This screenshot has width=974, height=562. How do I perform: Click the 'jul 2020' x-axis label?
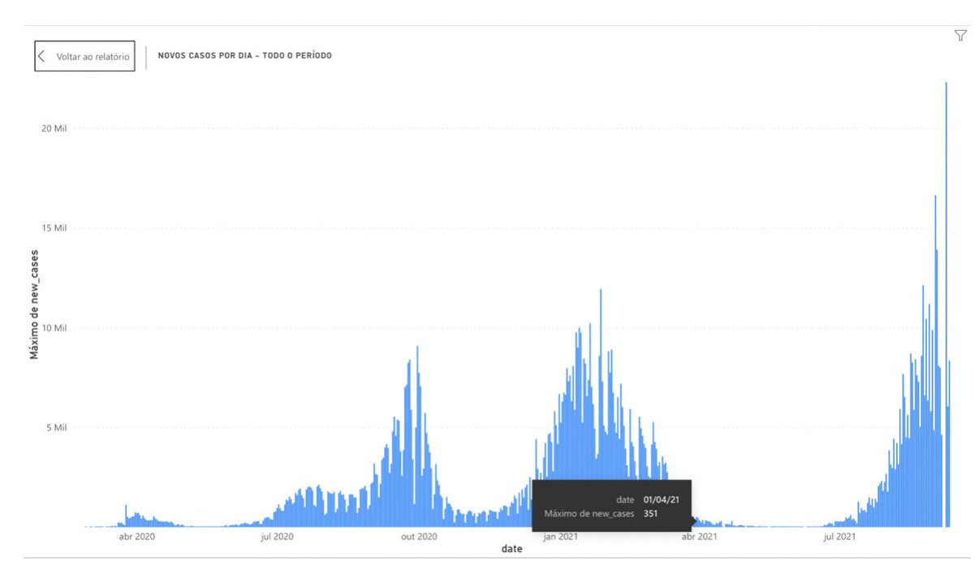[x=277, y=537]
